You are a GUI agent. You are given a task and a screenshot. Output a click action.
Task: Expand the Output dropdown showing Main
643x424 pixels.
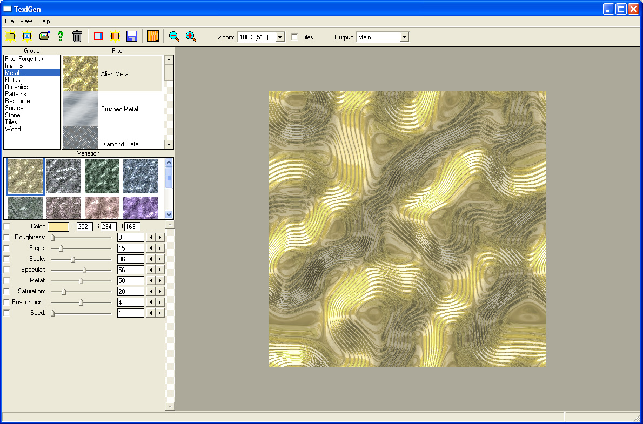(x=404, y=37)
